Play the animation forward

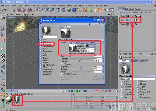80,91
